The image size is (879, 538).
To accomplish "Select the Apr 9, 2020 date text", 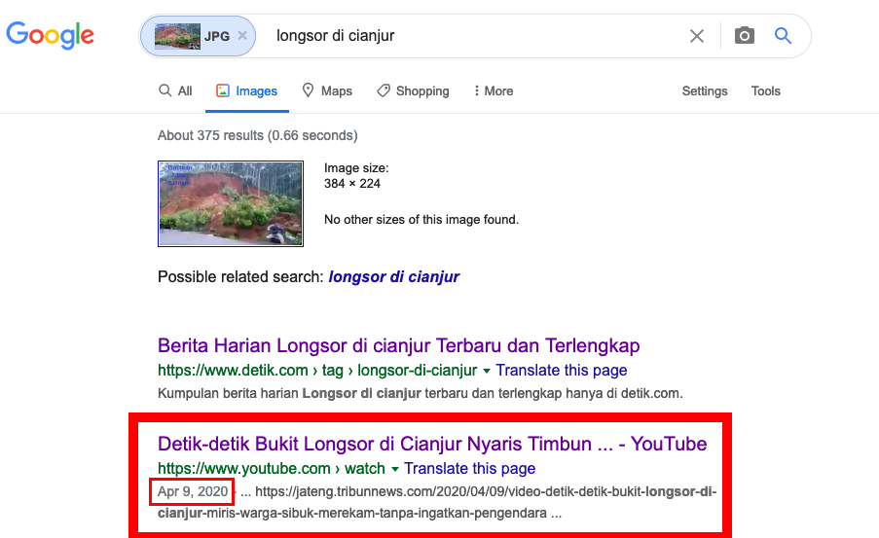I will [x=193, y=491].
